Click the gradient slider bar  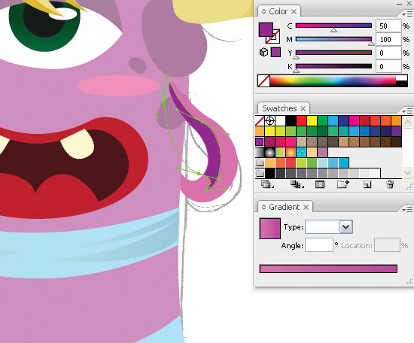[x=328, y=269]
